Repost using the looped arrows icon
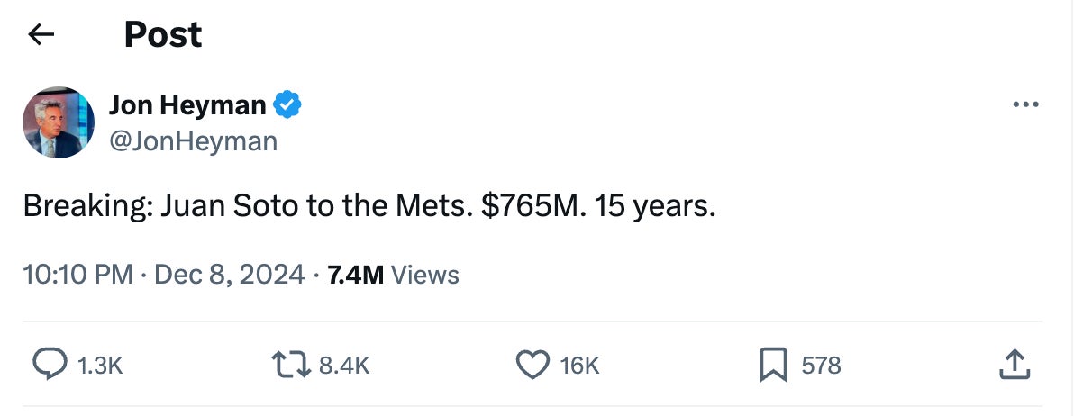The image size is (1074, 416). tap(291, 365)
